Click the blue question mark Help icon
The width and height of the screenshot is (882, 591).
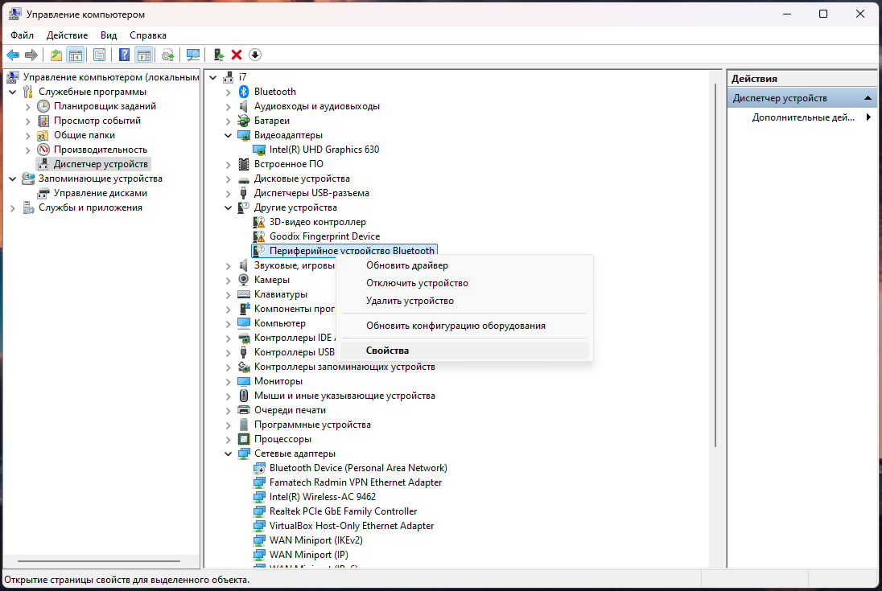pyautogui.click(x=124, y=55)
